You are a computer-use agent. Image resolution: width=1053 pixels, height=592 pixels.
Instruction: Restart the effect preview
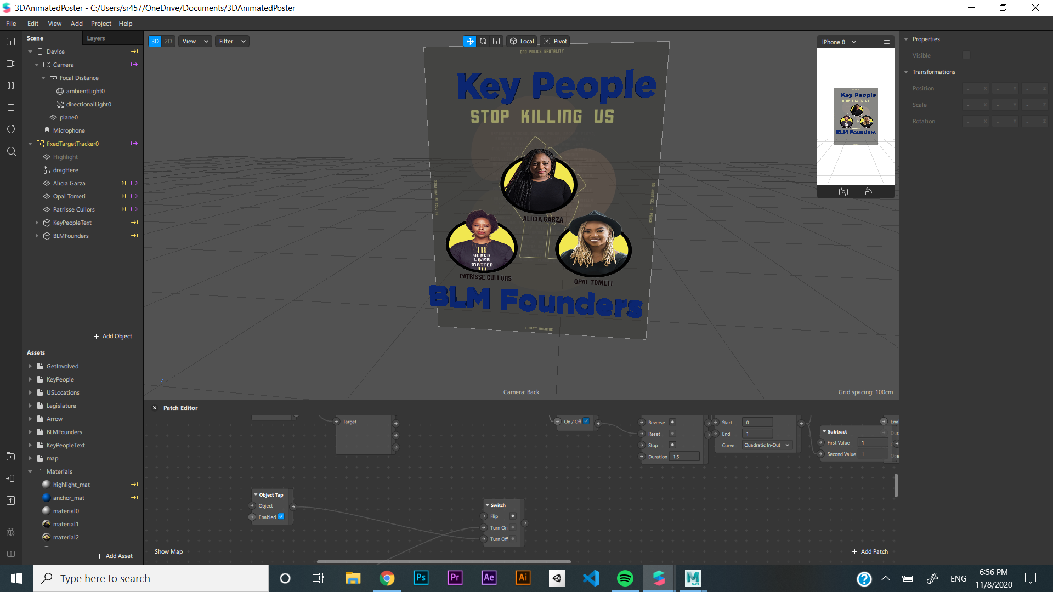[10, 129]
